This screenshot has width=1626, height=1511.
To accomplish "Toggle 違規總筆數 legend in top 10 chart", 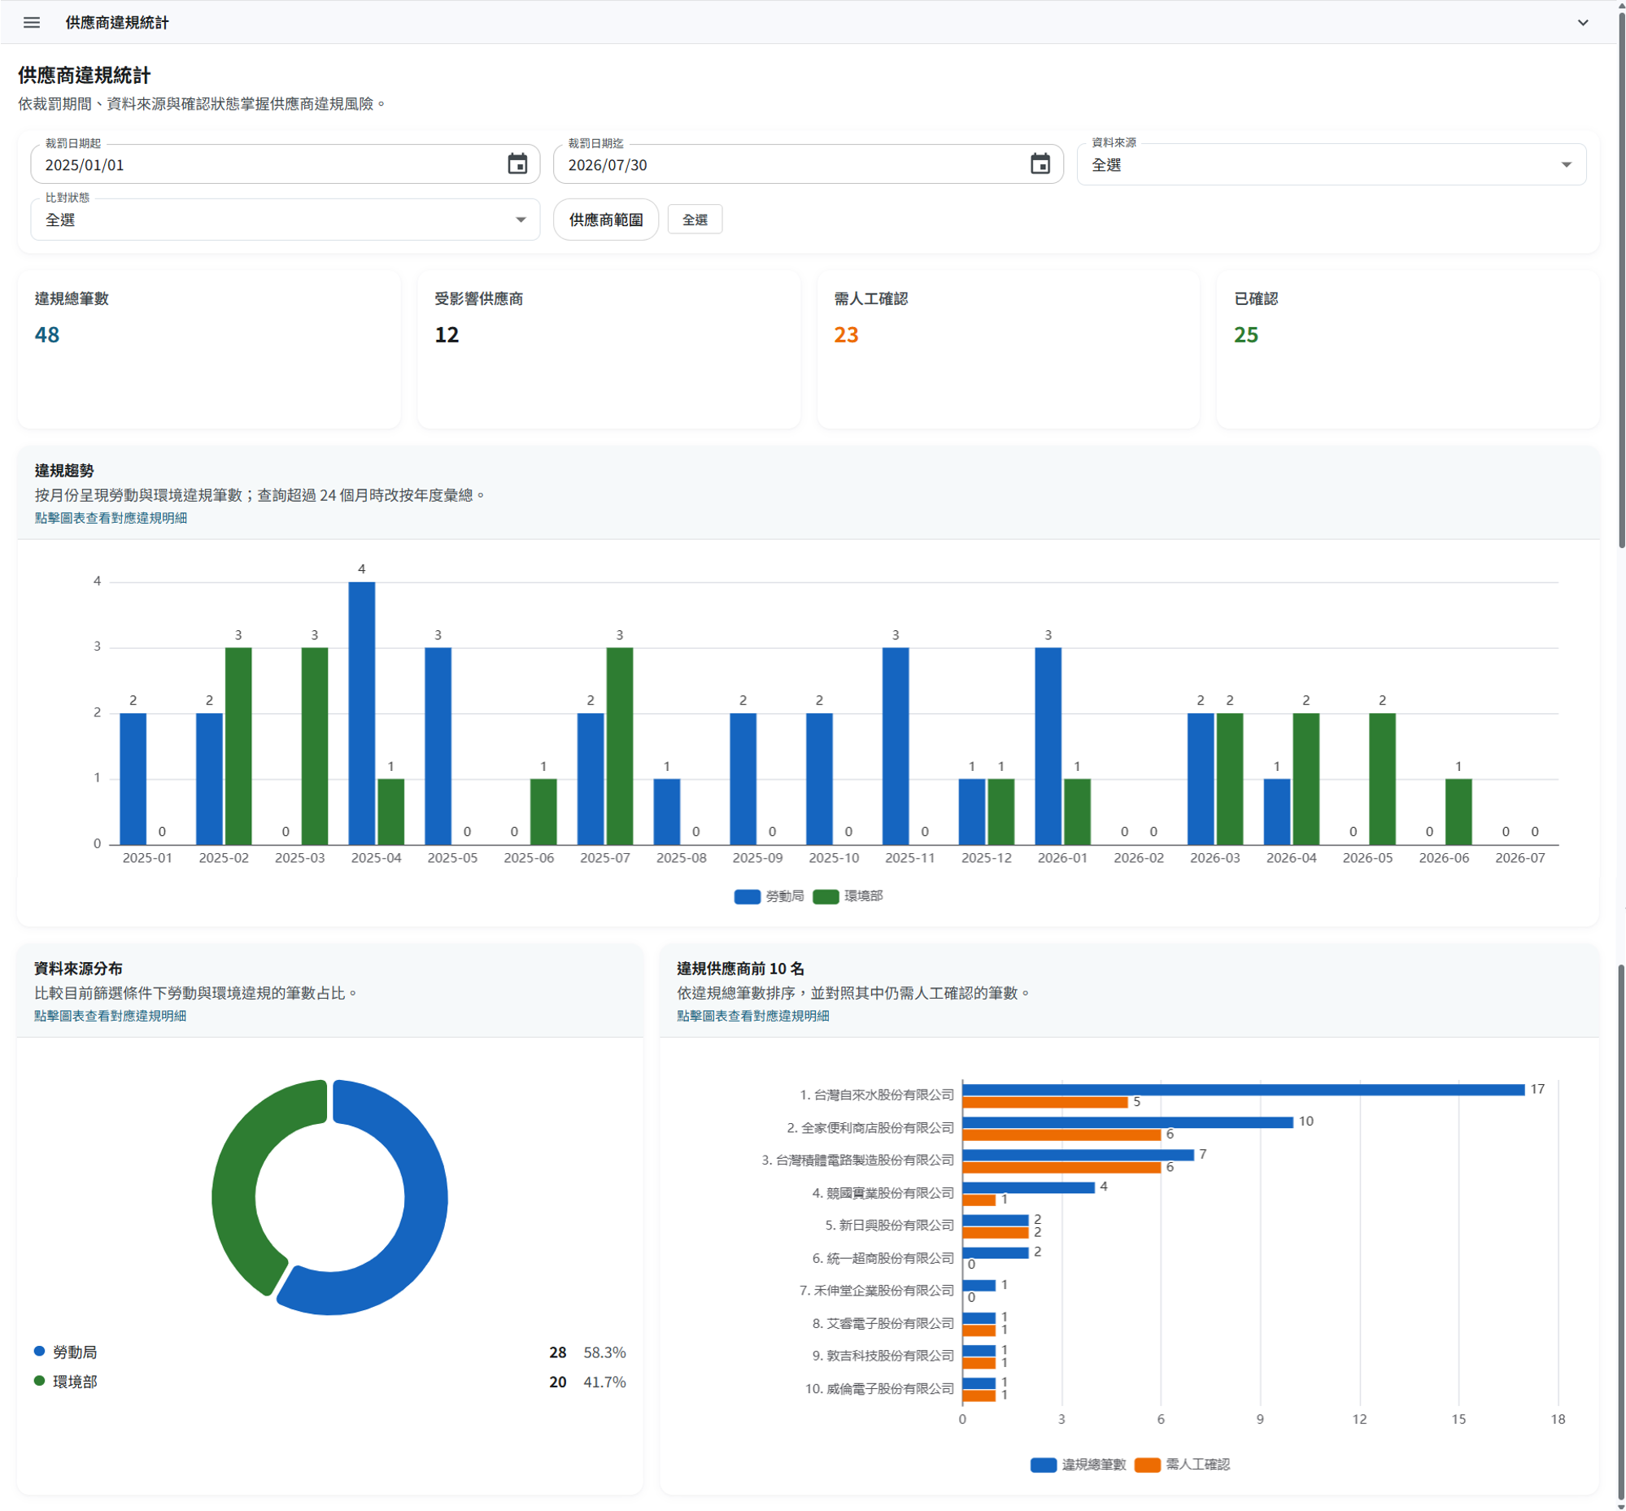I will pyautogui.click(x=1078, y=1465).
